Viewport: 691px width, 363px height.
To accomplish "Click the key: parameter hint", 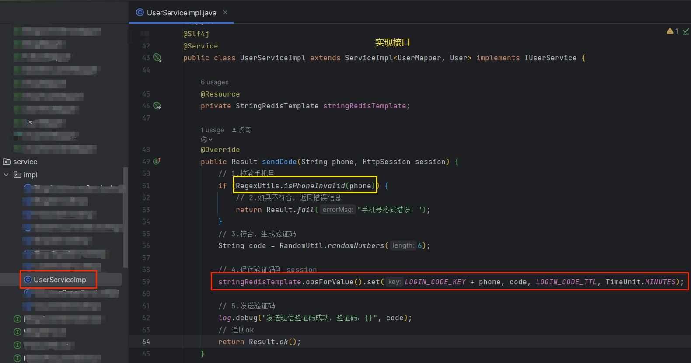I will pos(394,282).
